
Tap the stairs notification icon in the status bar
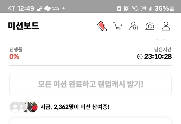point(40,8)
